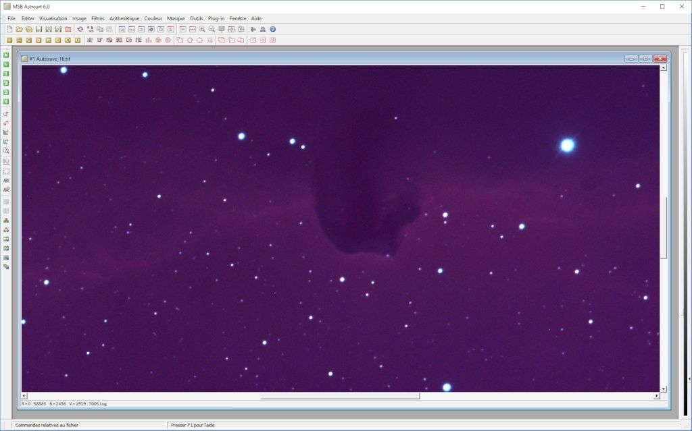The image size is (692, 431).
Task: Click the binoculars search icon
Action: coord(263,29)
